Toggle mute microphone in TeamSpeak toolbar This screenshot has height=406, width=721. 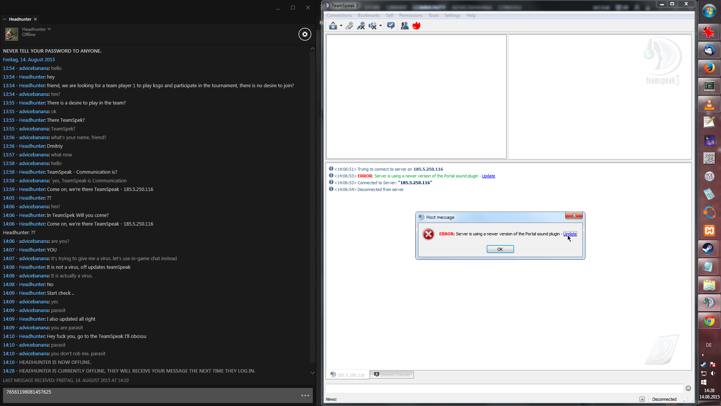(x=361, y=26)
